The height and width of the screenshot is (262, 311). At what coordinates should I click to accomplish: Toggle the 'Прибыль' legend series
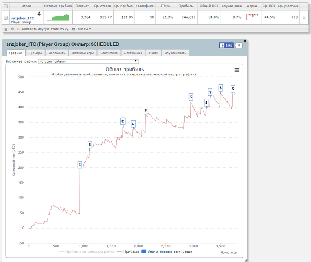pos(128,251)
